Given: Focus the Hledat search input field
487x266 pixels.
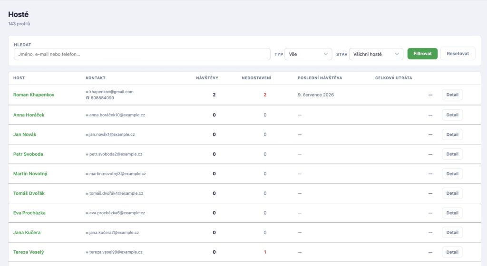Looking at the screenshot, I should [x=142, y=54].
